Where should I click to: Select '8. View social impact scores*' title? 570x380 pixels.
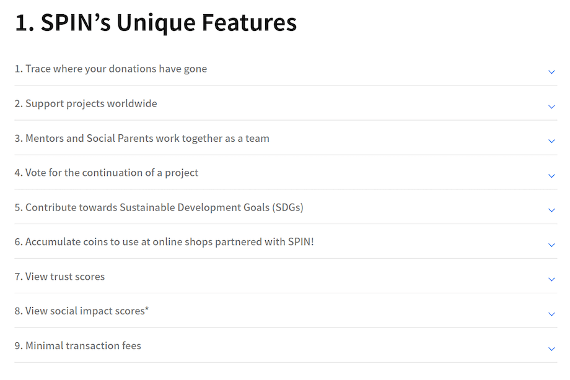[x=82, y=311]
